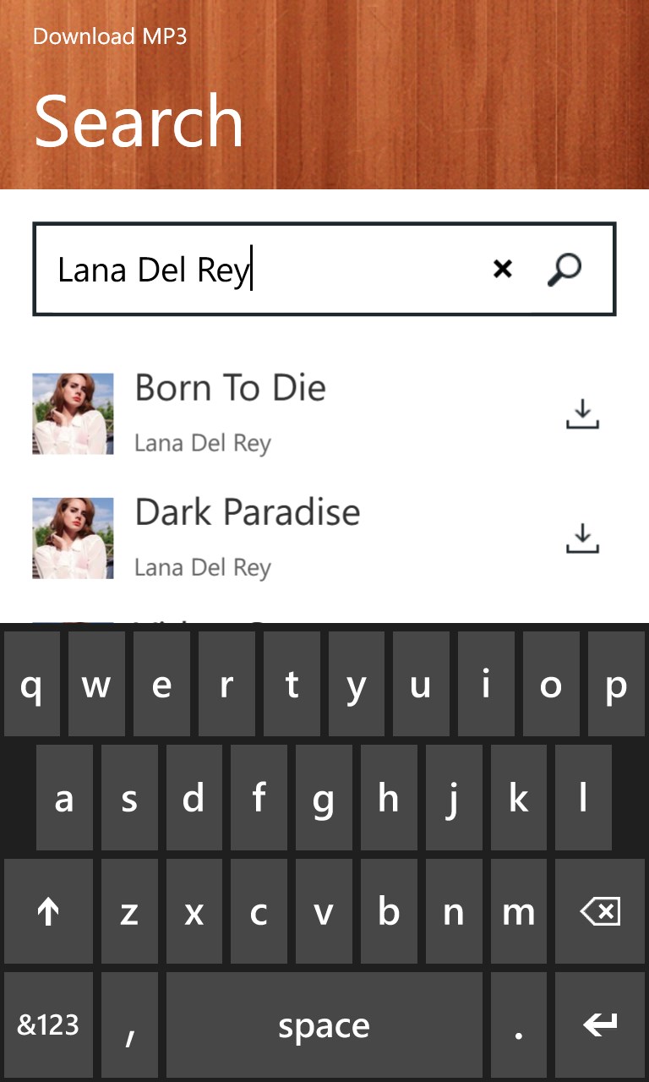The width and height of the screenshot is (649, 1082).
Task: Download the Dark Paradise song
Action: [582, 538]
